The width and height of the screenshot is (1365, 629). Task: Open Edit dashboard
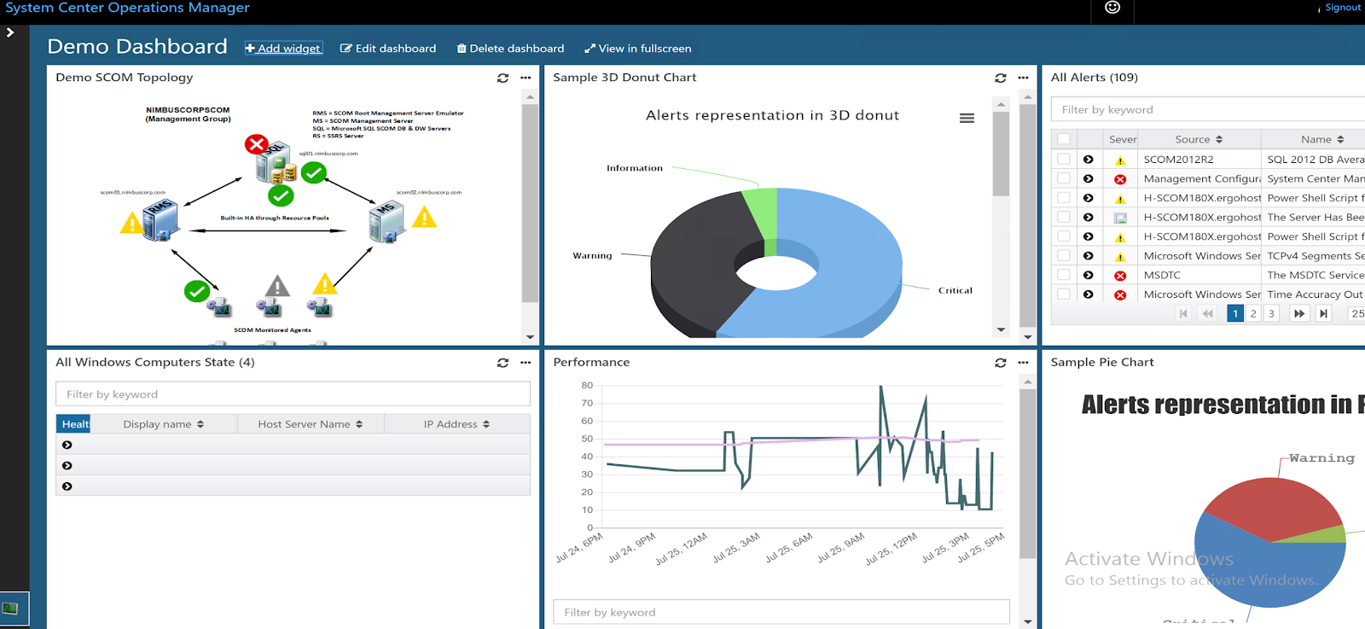point(388,49)
